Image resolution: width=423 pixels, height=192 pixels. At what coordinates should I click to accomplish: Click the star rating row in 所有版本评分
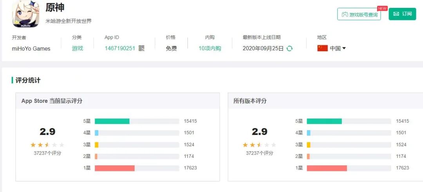(260, 145)
